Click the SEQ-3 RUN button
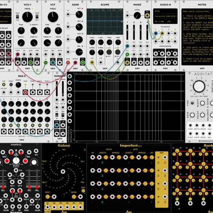 point(4,85)
